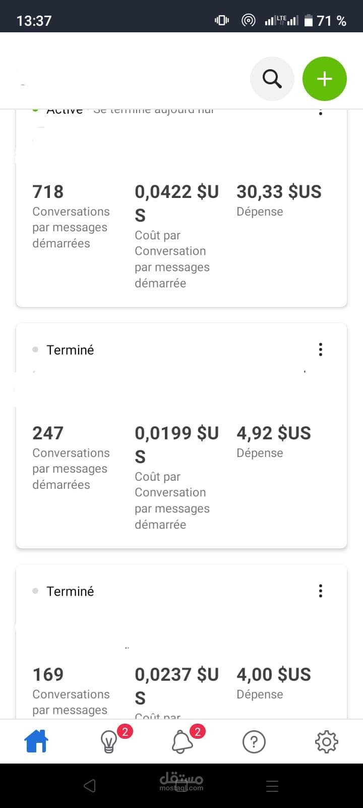Open the question mark help tab

tap(254, 741)
